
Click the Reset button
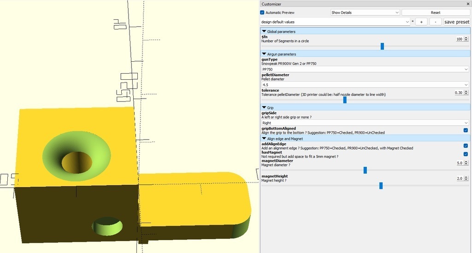(435, 12)
